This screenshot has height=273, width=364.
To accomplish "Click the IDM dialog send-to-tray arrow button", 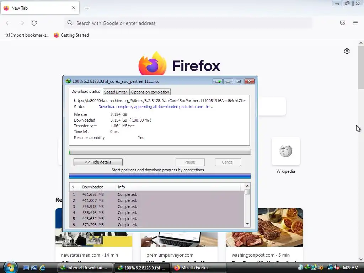I will click(x=218, y=81).
